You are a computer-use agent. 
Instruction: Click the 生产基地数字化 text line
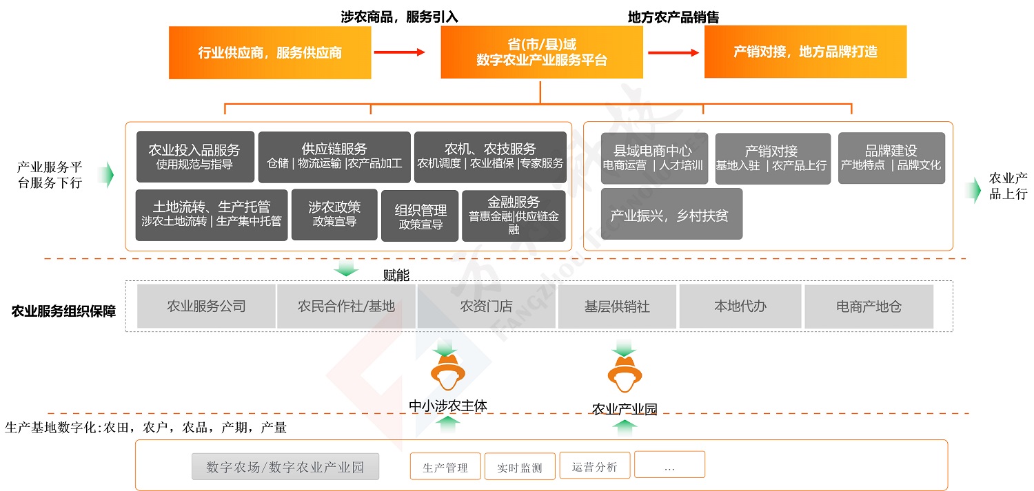[146, 428]
